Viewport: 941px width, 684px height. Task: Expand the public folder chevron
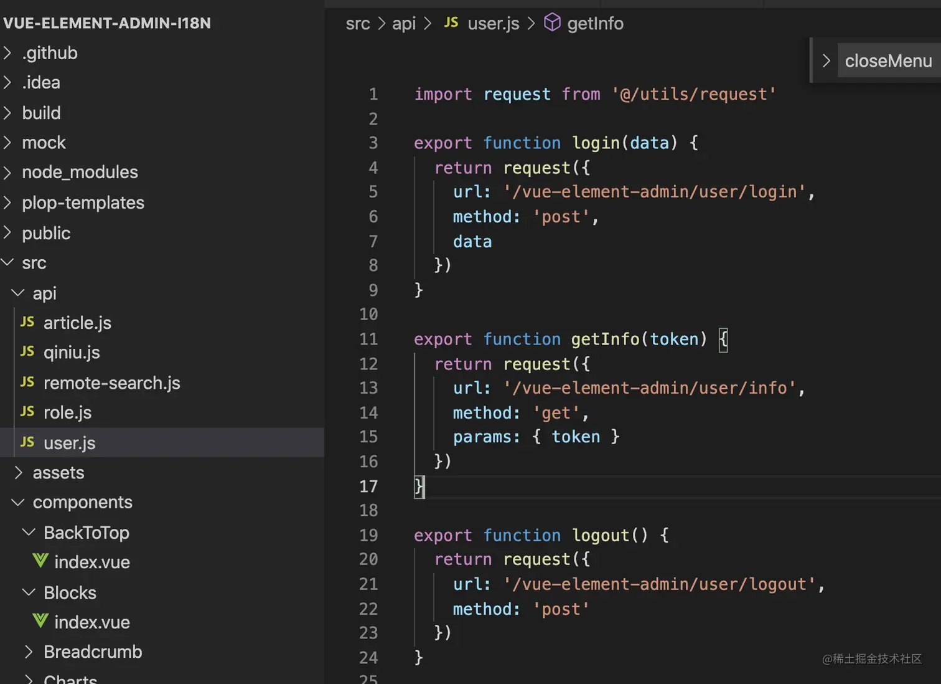pyautogui.click(x=8, y=233)
